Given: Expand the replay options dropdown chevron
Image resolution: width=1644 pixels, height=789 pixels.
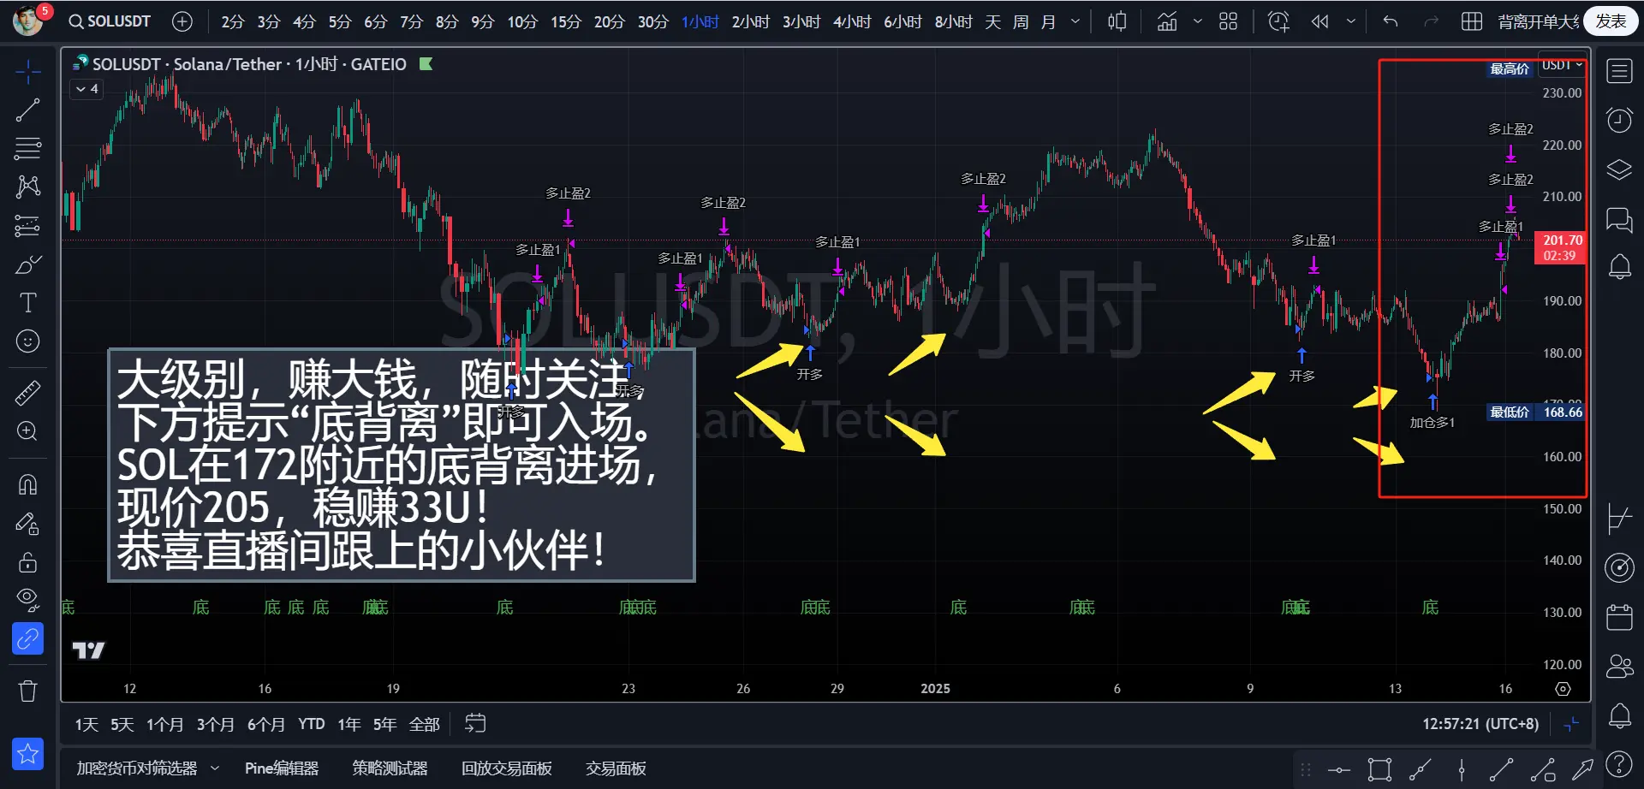Looking at the screenshot, I should 1350,21.
